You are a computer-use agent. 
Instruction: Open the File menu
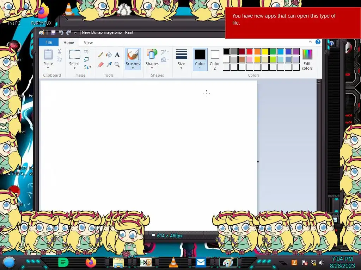[x=49, y=42]
